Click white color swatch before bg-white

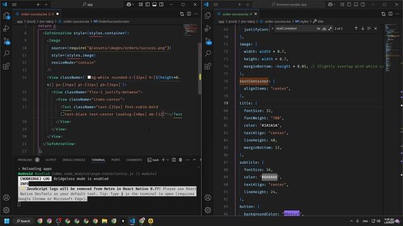tap(89, 77)
